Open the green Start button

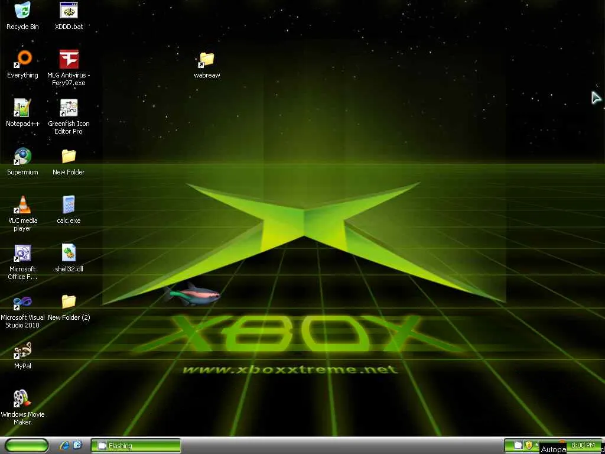coord(27,446)
